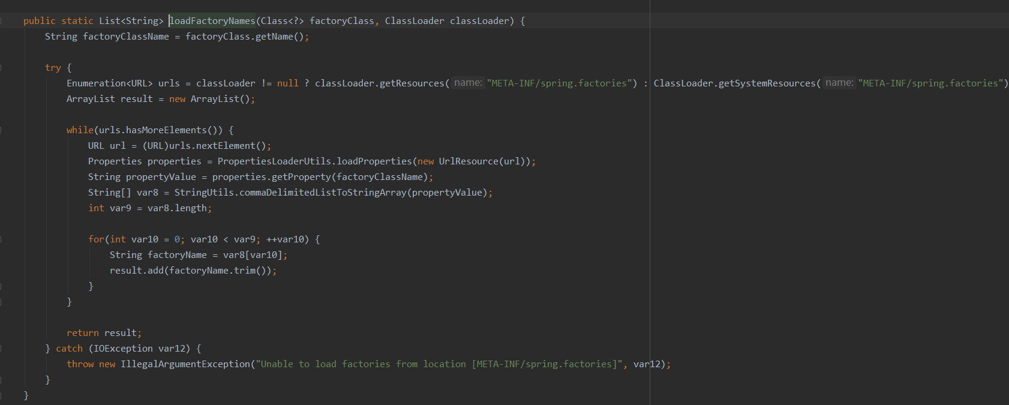
Task: Click the META-INF string in getResources call
Action: (559, 83)
